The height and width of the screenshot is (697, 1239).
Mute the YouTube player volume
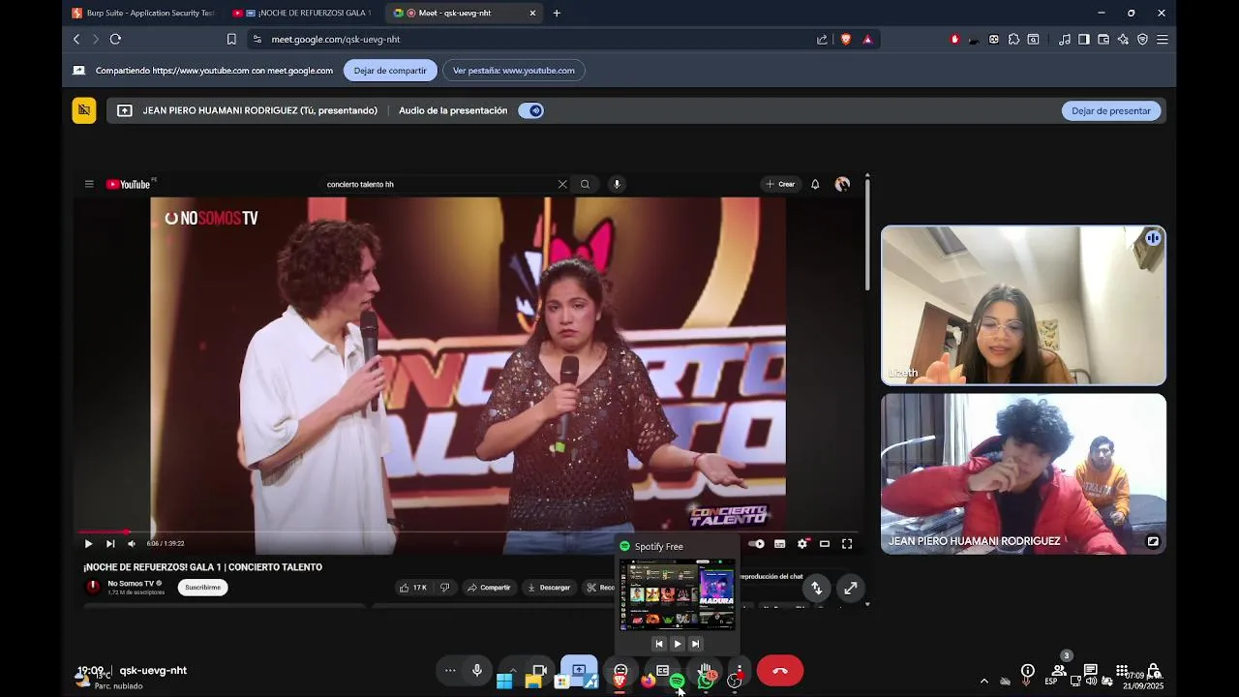pos(132,543)
